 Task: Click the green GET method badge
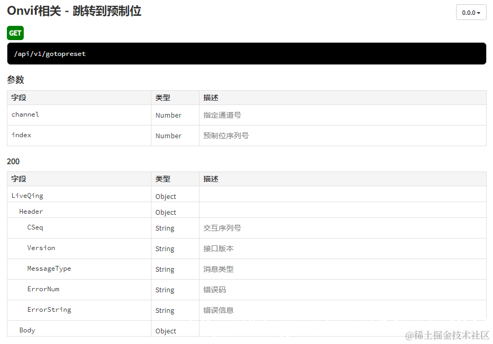pos(15,33)
